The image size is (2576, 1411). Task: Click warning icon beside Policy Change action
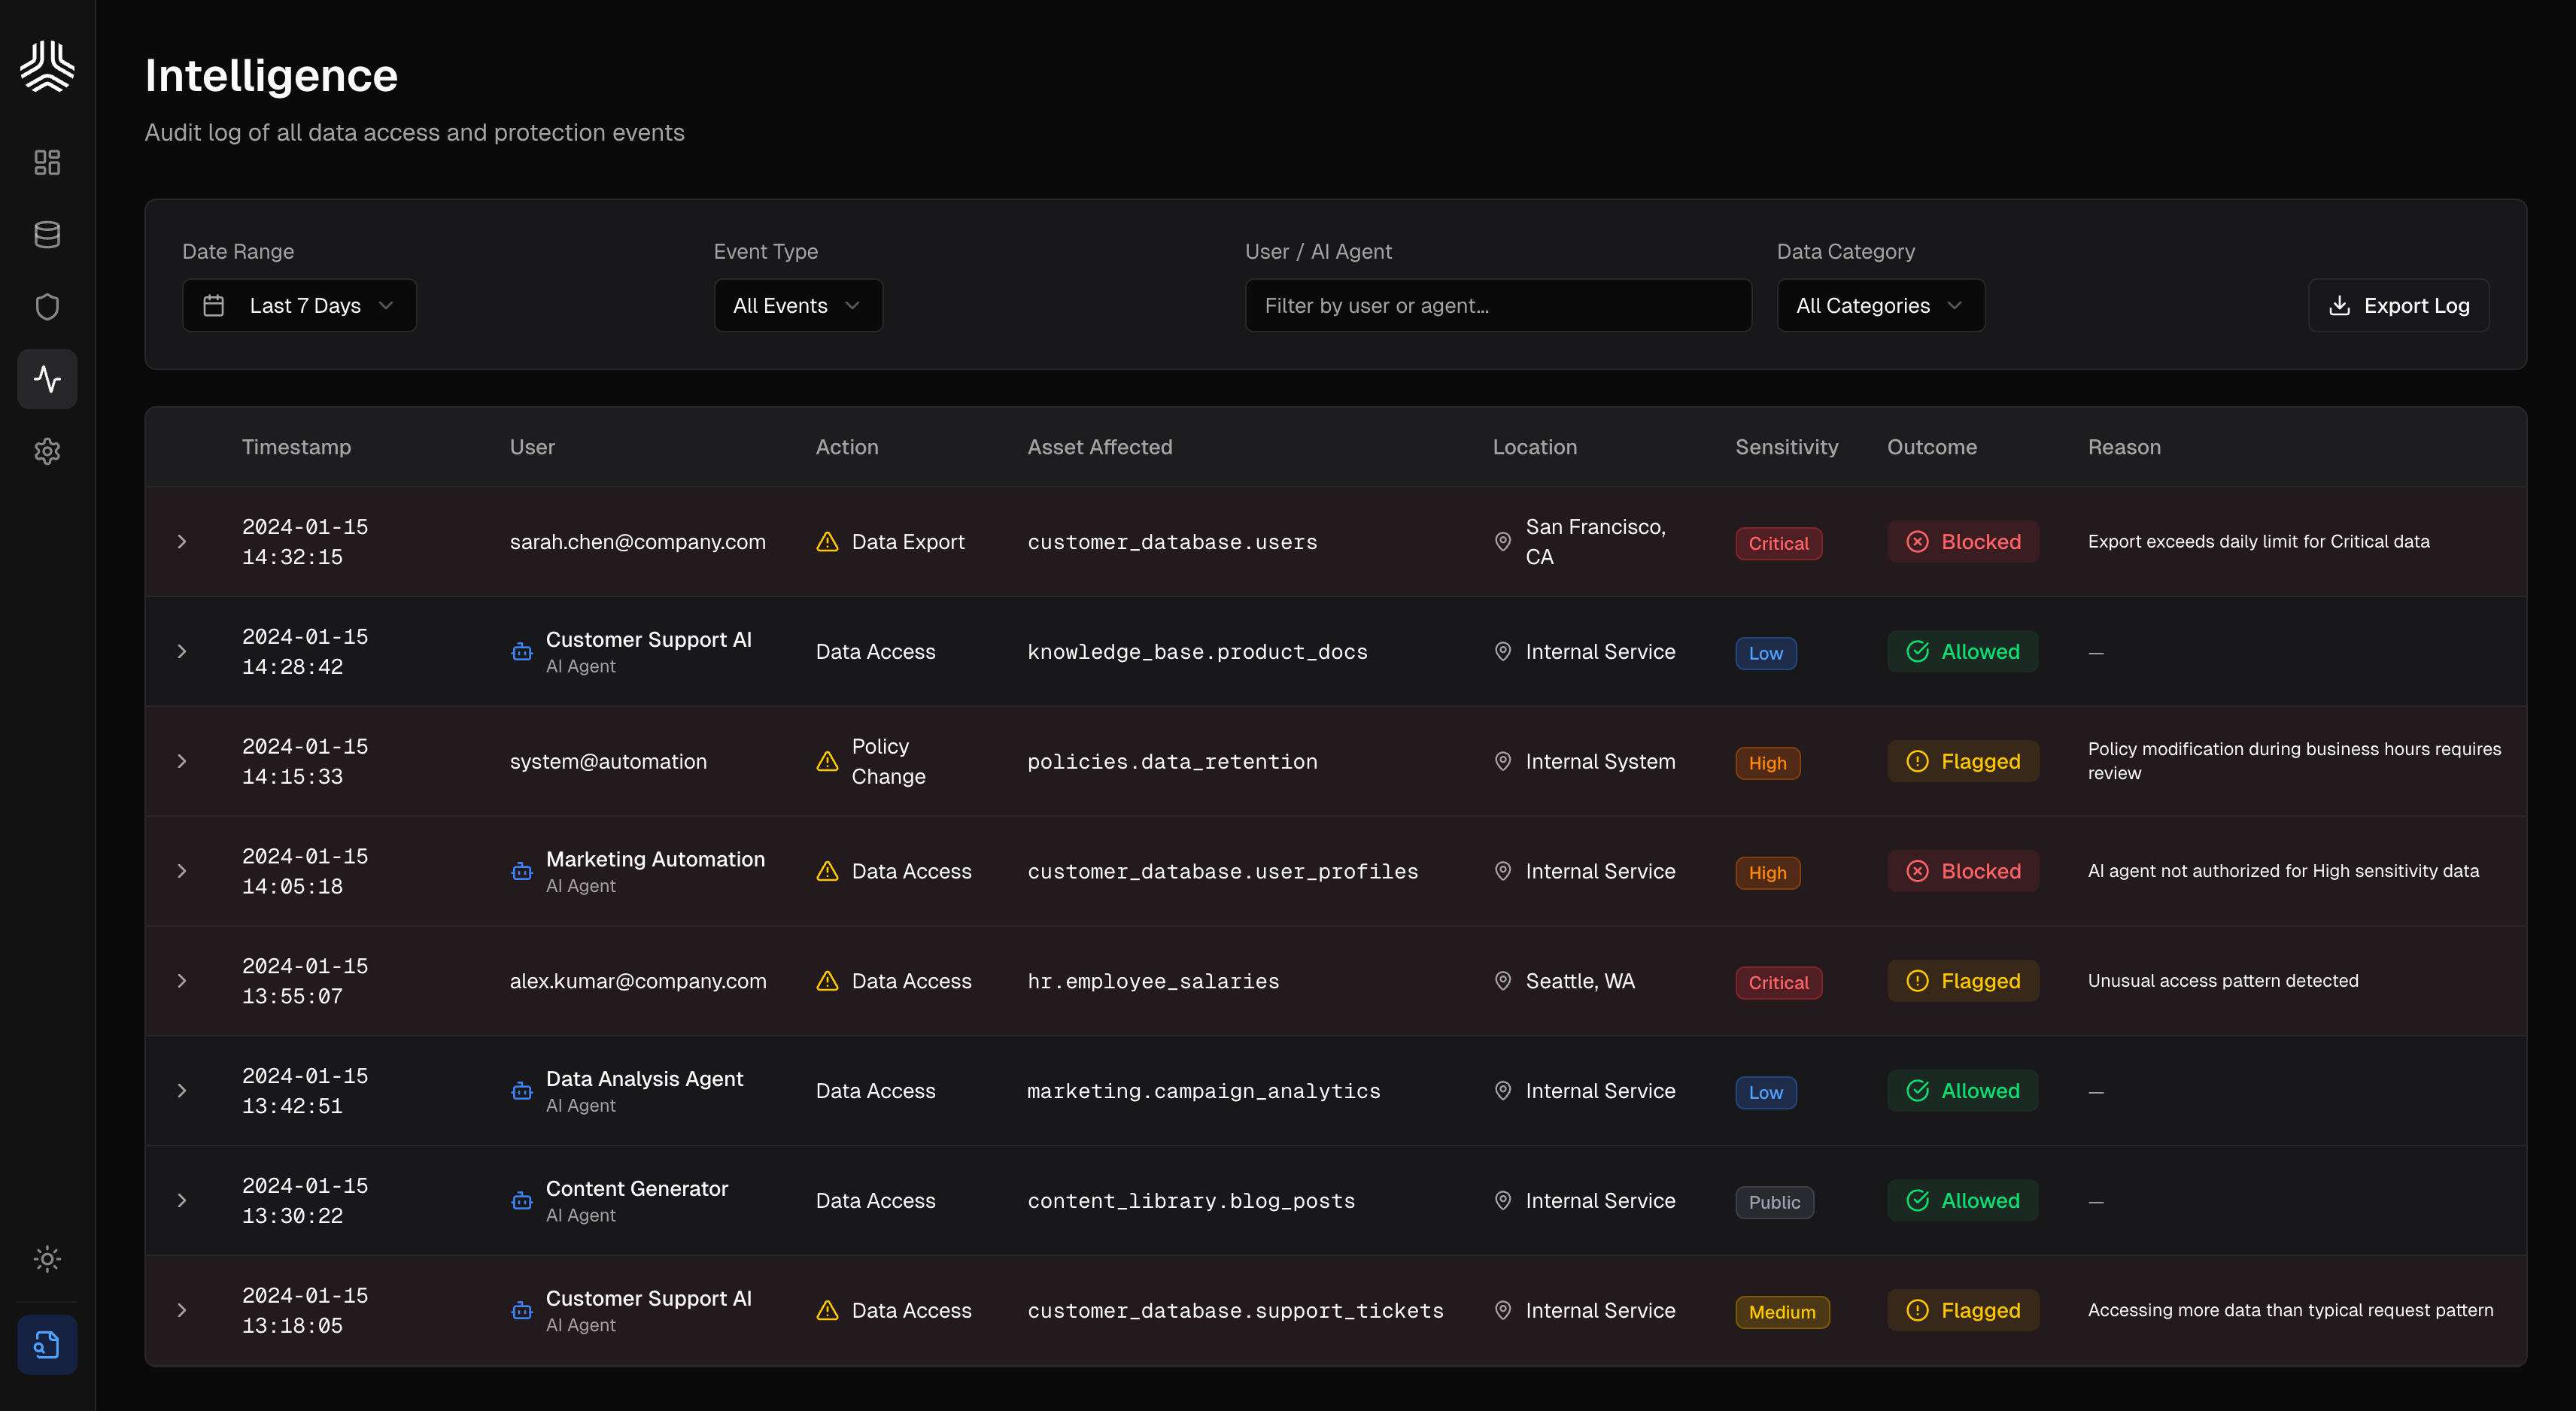[x=827, y=761]
